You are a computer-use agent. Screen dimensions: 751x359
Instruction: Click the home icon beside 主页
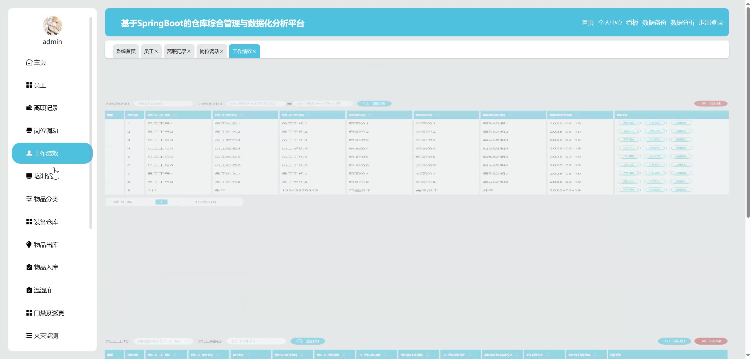pyautogui.click(x=29, y=62)
